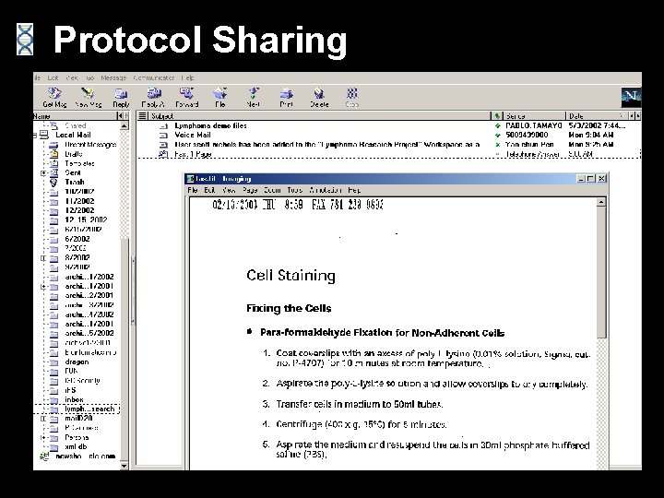Click the Name column header in folder pane
The width and height of the screenshot is (664, 498).
click(75, 115)
